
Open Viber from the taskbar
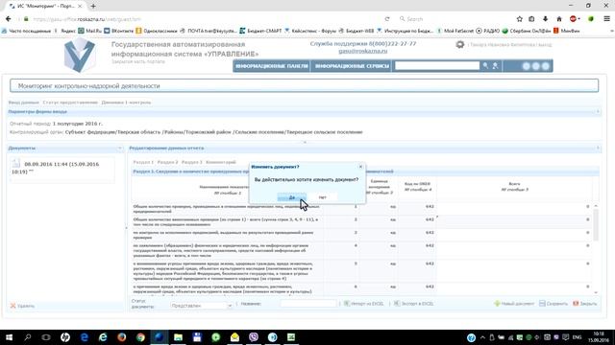[x=254, y=337]
